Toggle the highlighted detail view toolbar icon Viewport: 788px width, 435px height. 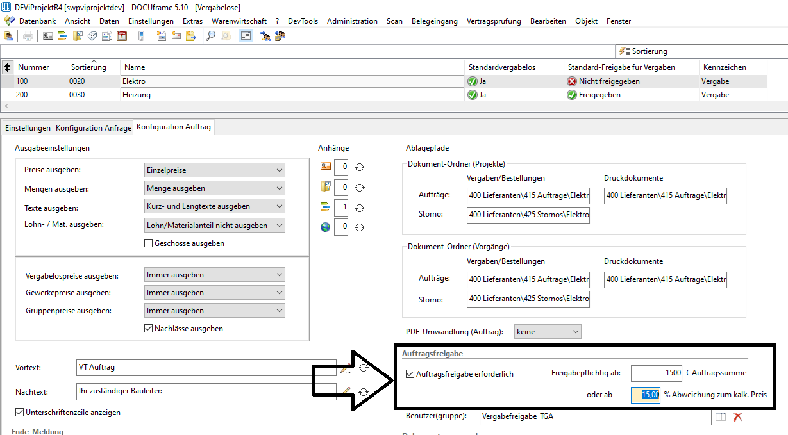[246, 36]
